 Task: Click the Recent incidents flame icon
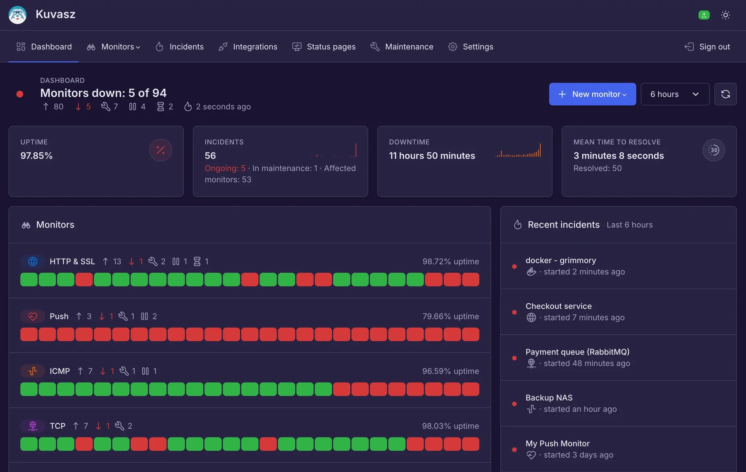[x=517, y=225]
